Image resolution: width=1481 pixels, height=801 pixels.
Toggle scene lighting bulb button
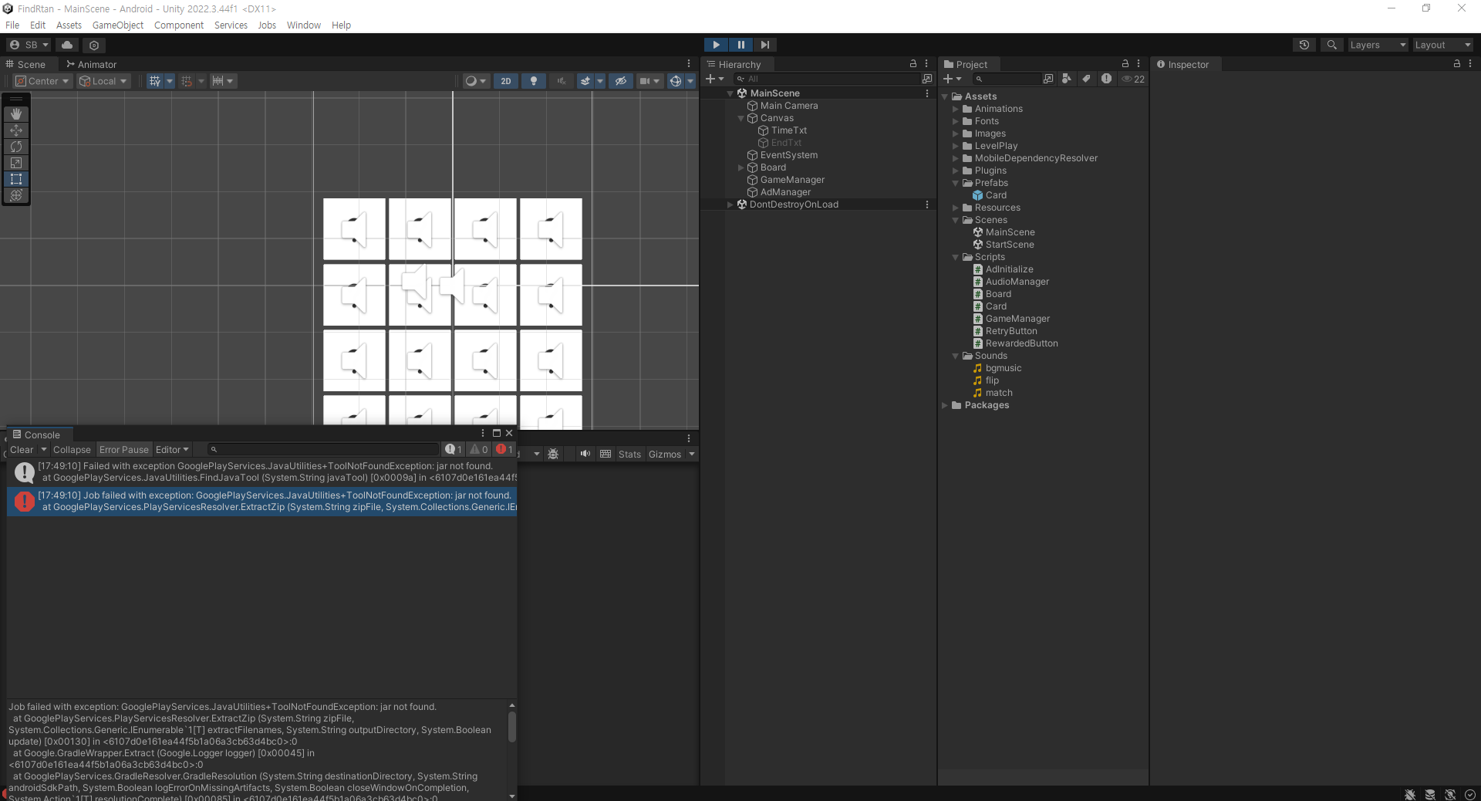tap(534, 81)
